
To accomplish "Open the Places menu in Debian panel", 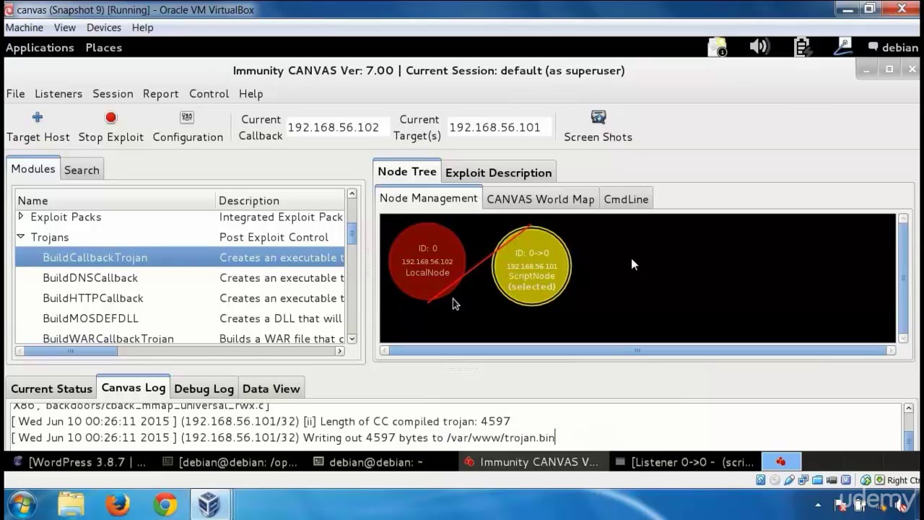I will coord(103,48).
